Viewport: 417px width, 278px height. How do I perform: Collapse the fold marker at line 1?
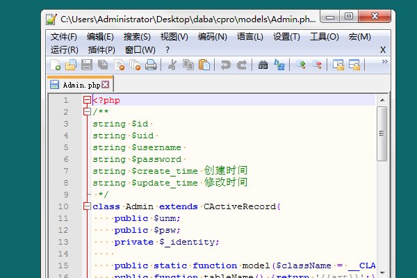(x=87, y=100)
